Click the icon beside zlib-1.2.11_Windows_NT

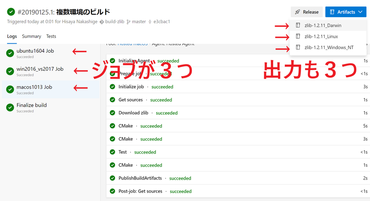(298, 47)
